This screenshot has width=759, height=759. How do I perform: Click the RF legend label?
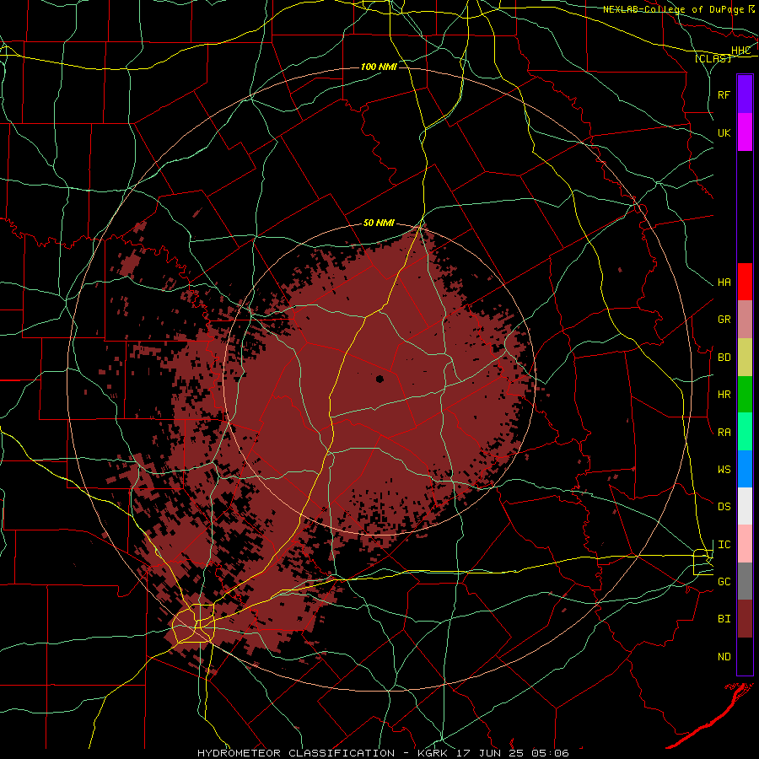click(x=724, y=94)
